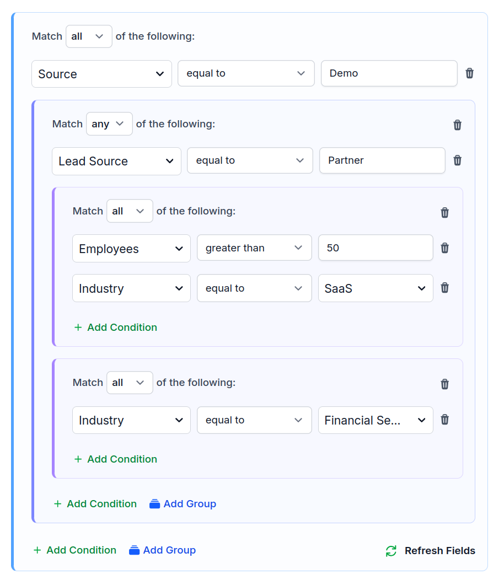The image size is (504, 585).
Task: Click the Demo value input field
Action: 389,73
